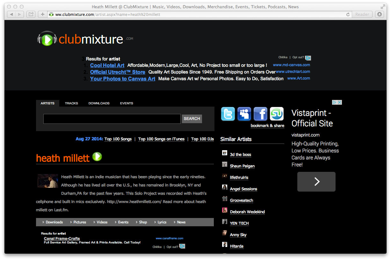Open the Top 100 Songs link
The height and width of the screenshot is (260, 391).
[x=118, y=139]
